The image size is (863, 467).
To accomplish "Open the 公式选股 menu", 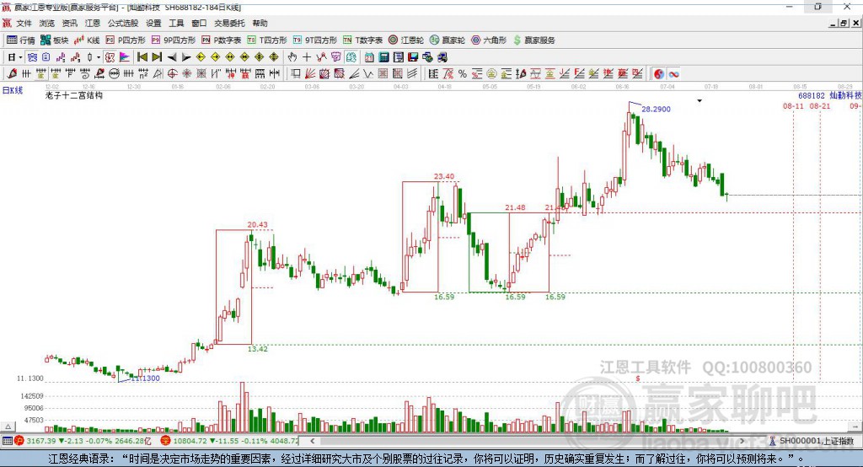I will (x=123, y=23).
